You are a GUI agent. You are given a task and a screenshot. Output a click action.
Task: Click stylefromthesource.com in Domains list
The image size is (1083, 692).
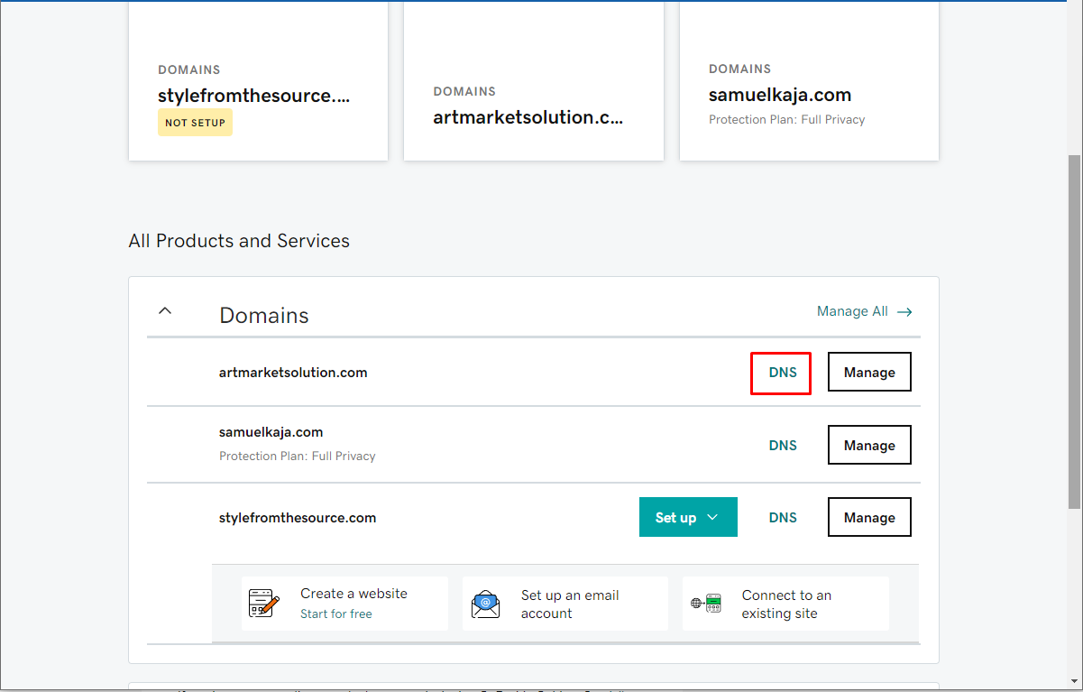(x=298, y=518)
